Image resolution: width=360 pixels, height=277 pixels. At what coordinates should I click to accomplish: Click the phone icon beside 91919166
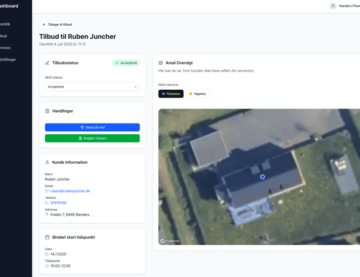coord(47,203)
